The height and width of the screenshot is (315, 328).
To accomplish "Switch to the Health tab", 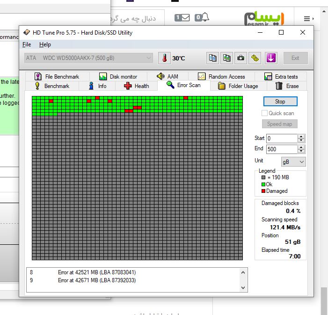I will (x=136, y=86).
